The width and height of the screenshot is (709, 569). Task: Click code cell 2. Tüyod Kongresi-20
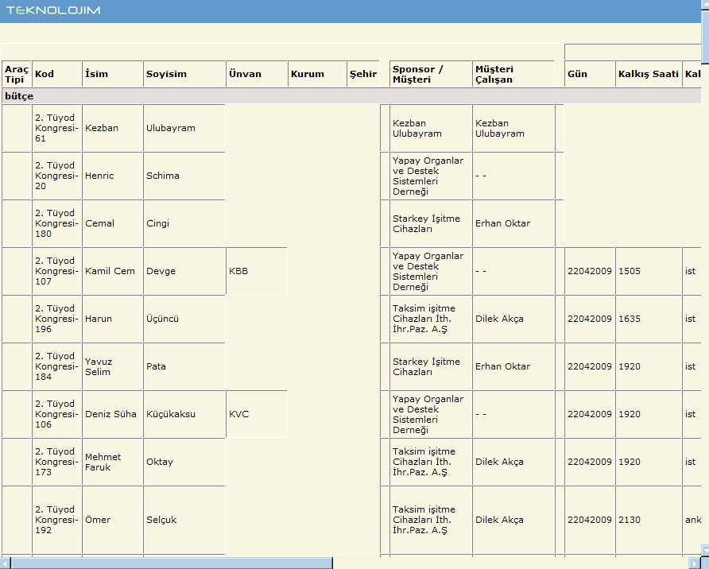click(57, 176)
